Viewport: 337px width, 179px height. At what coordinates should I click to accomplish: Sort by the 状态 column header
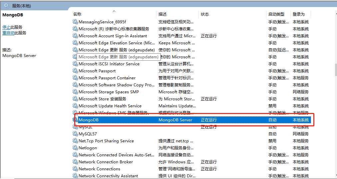[x=205, y=14]
